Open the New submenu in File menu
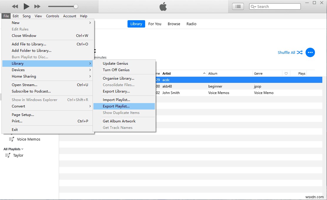 point(15,23)
